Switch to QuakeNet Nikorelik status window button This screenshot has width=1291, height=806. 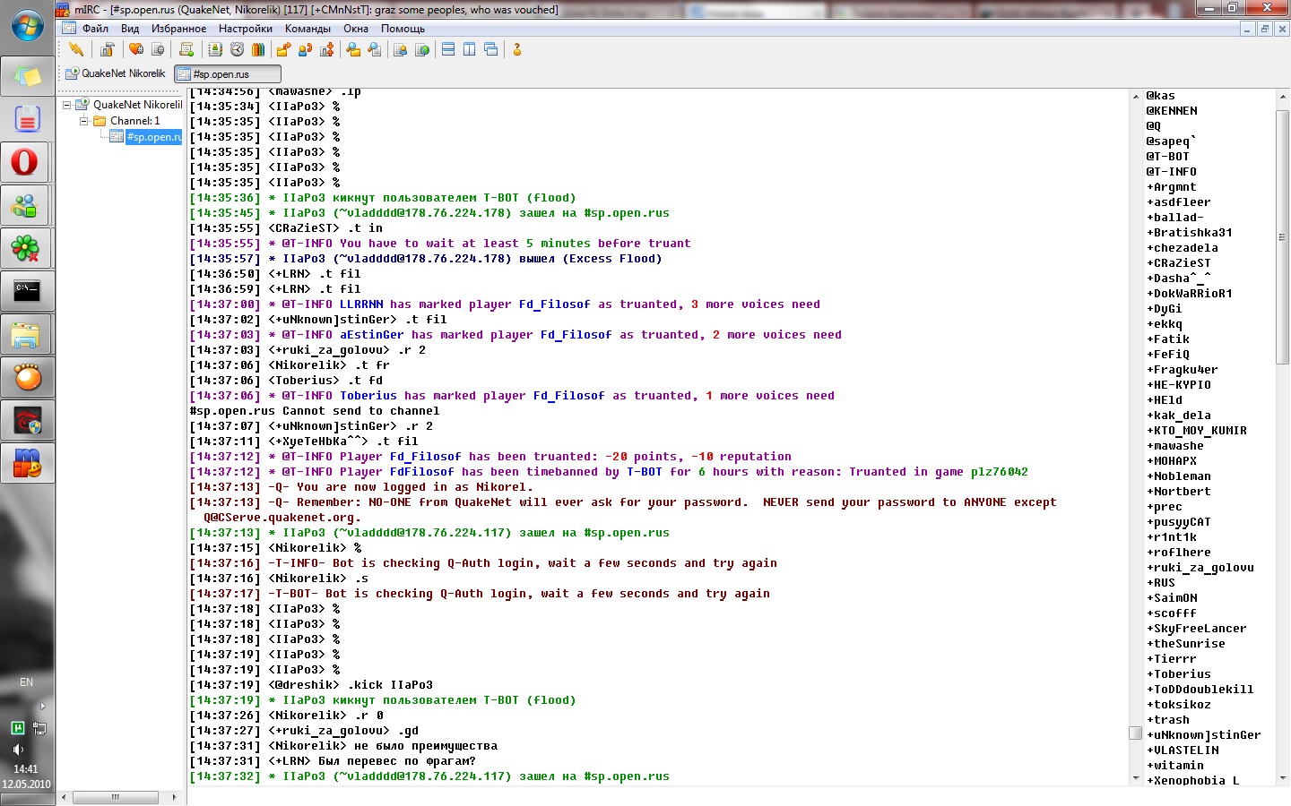click(x=116, y=73)
